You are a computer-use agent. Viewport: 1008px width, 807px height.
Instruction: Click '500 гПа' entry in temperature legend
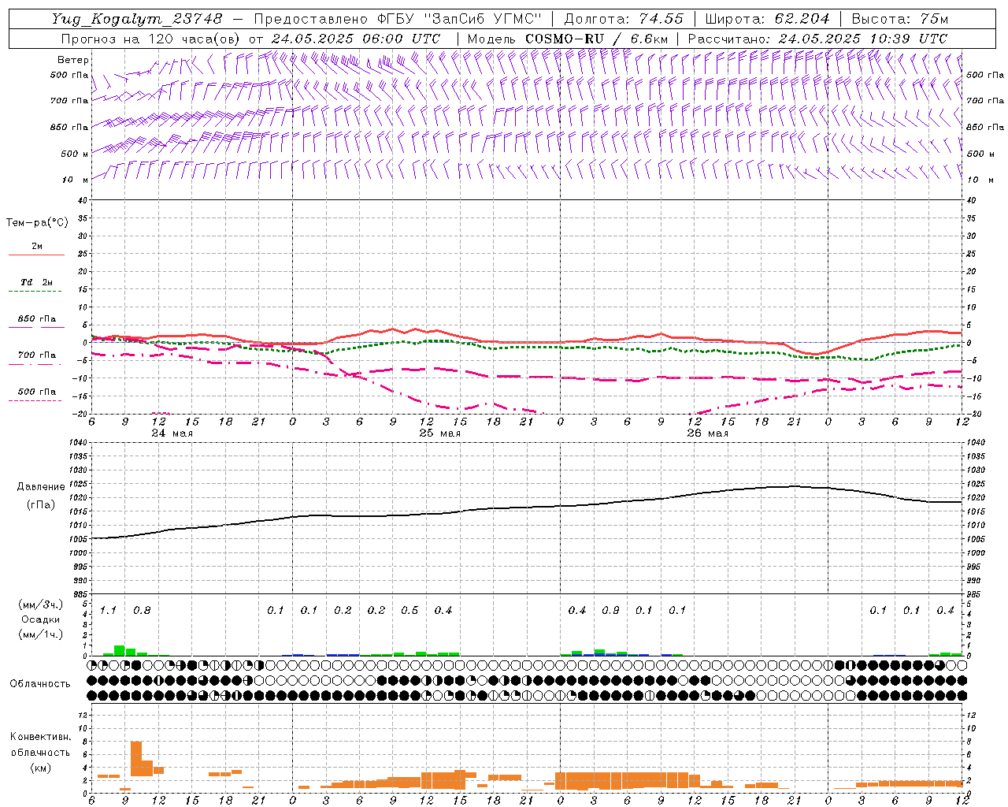click(36, 392)
